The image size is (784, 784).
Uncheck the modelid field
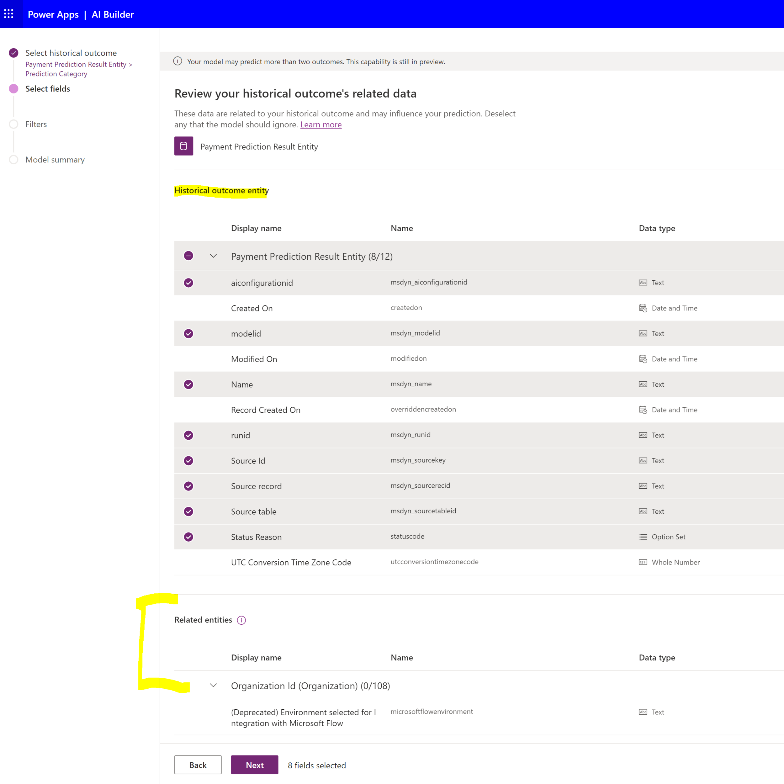coord(188,334)
